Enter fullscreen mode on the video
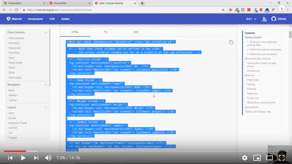The image size is (292, 164). click(282, 158)
